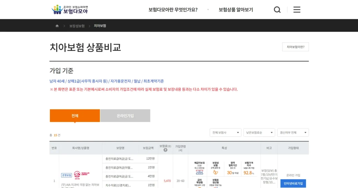The height and width of the screenshot is (188, 358).
Task: Open the 갱신여부 전체 dropdown
Action: click(293, 133)
